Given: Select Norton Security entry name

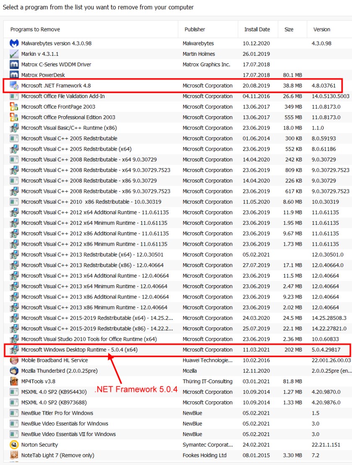Looking at the screenshot, I should pos(39,445).
